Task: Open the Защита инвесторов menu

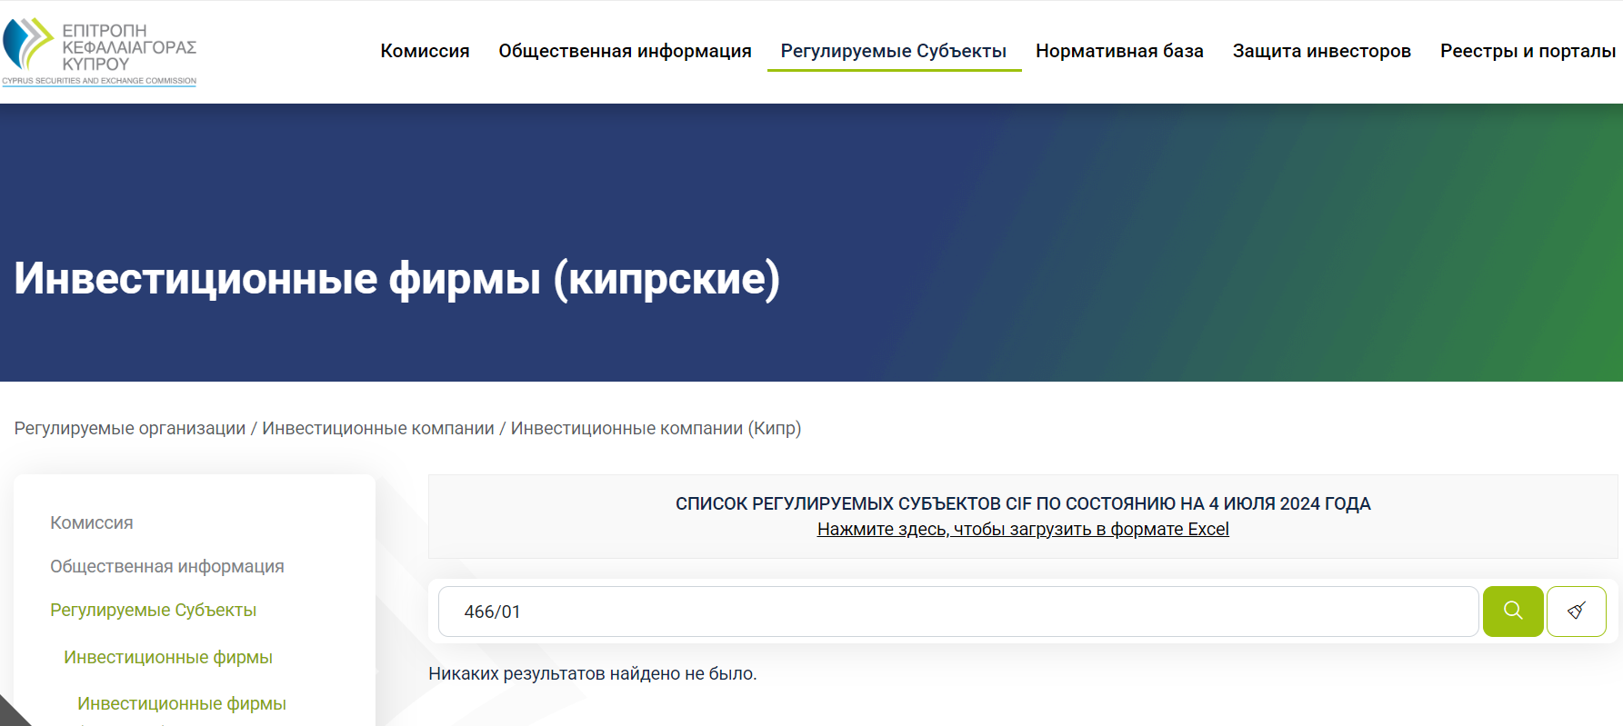Action: [1322, 51]
